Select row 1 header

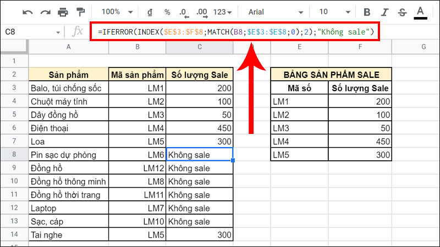[x=14, y=61]
